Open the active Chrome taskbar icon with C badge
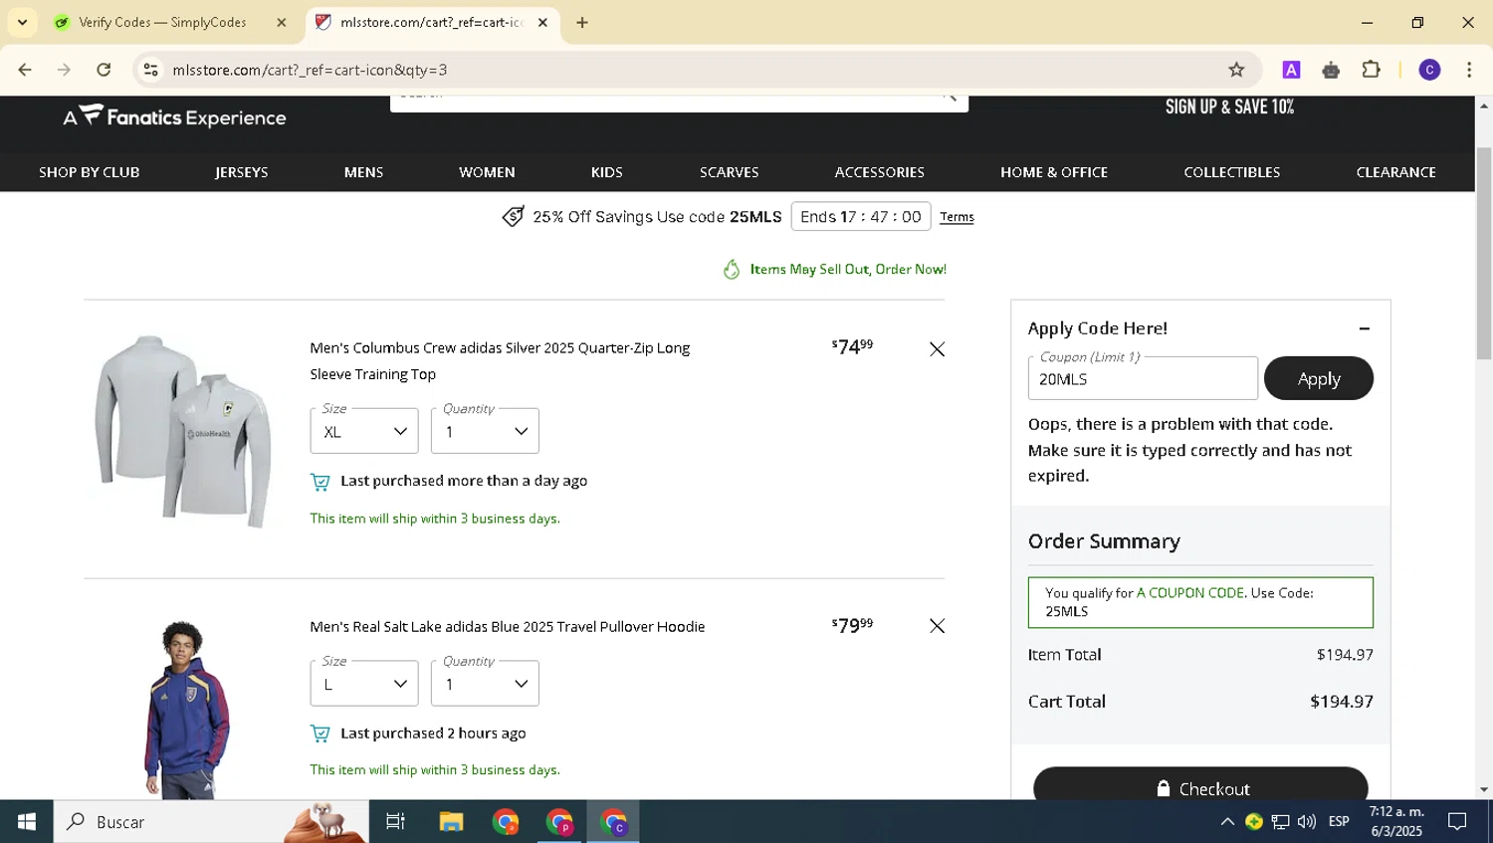The image size is (1493, 843). (x=613, y=822)
